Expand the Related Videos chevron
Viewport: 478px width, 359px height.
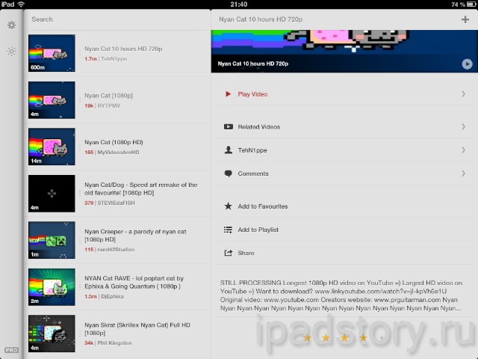[463, 126]
